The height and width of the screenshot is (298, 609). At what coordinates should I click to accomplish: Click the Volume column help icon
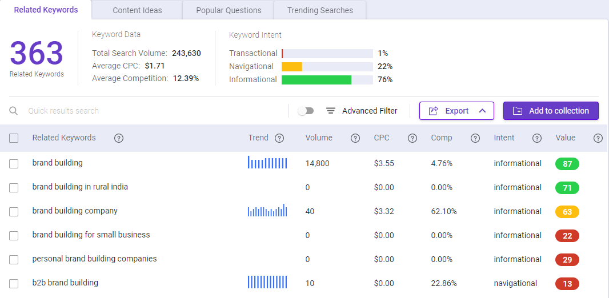(x=355, y=138)
